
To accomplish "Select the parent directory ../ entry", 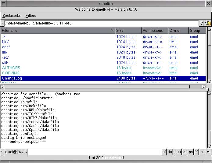I will click(103, 37).
